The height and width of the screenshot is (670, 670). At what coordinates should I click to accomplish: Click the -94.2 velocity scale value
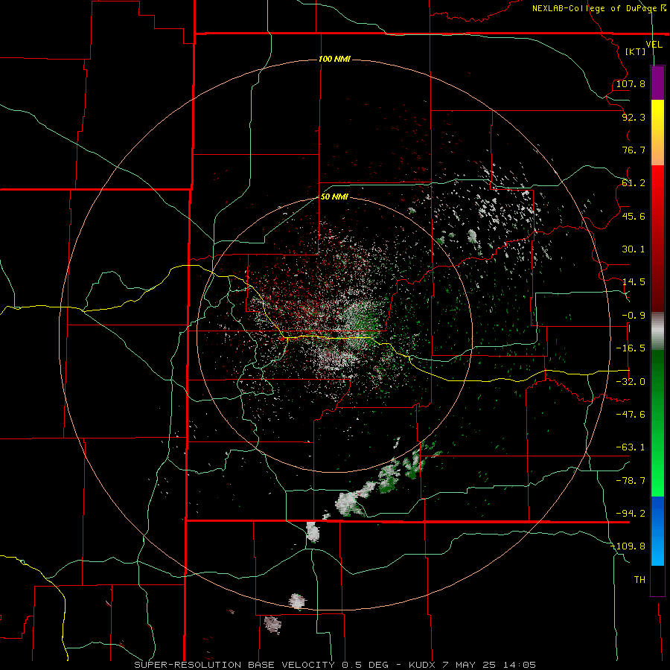[631, 514]
